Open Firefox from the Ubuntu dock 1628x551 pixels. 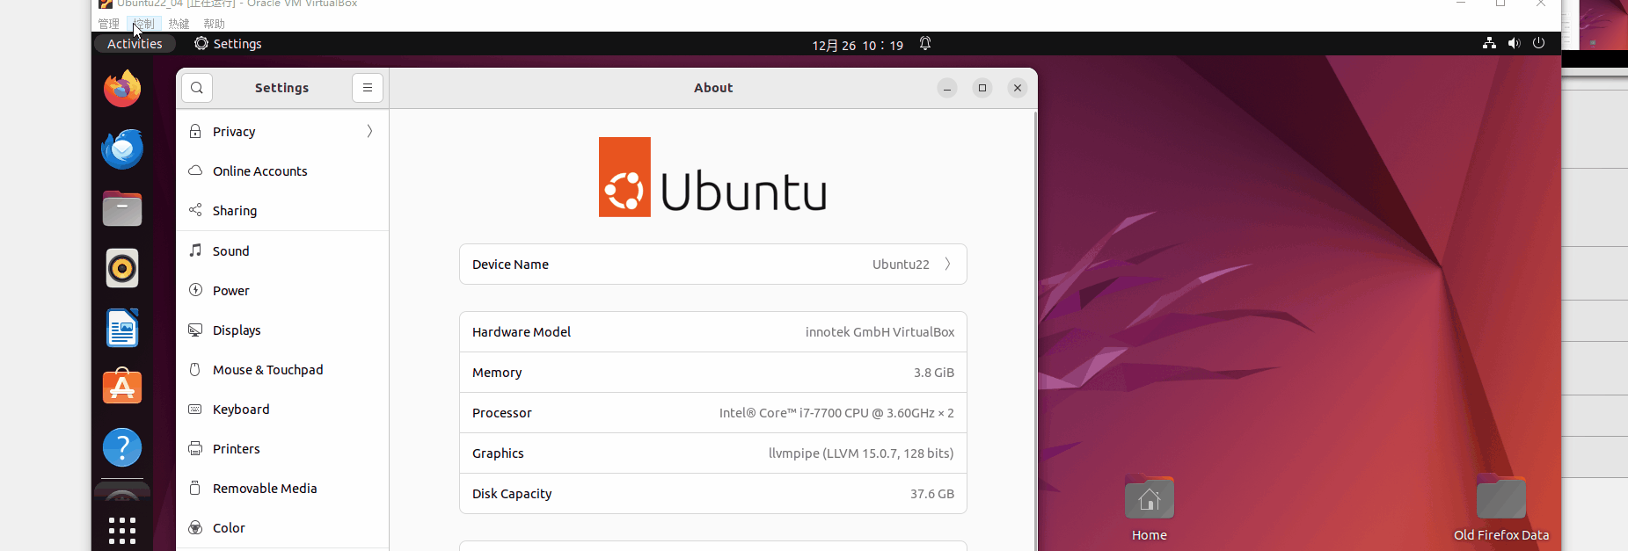pyautogui.click(x=122, y=89)
